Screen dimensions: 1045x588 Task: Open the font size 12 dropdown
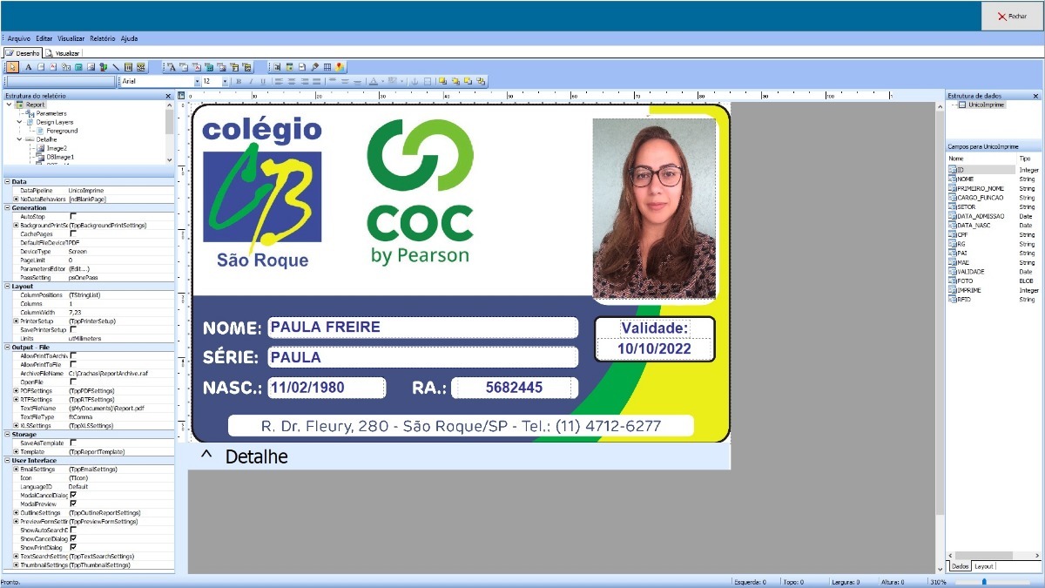point(225,81)
